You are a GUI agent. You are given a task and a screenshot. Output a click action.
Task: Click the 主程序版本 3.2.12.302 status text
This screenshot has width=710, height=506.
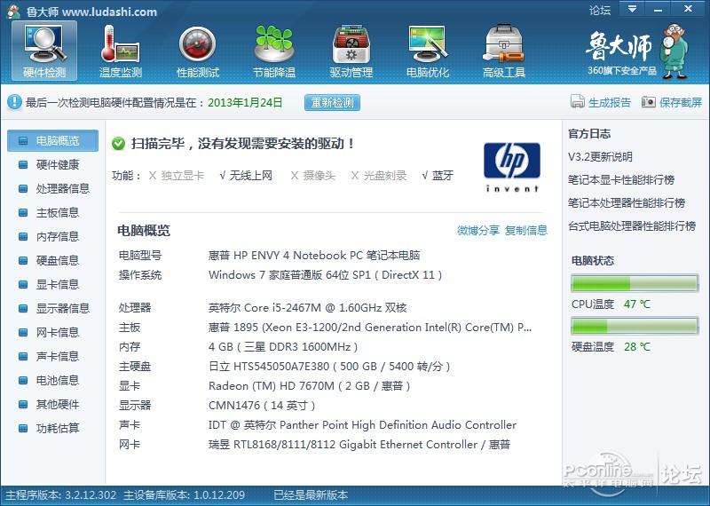60,494
